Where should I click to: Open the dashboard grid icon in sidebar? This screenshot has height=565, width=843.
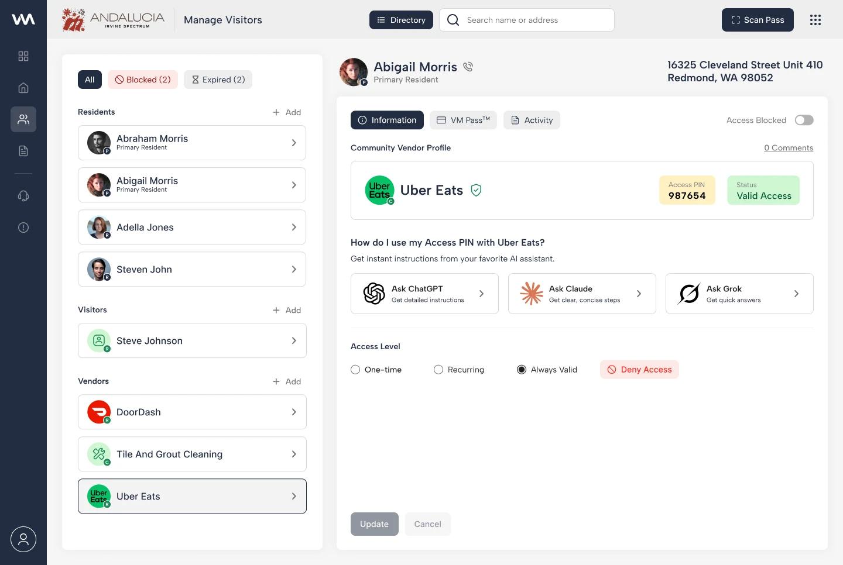[x=23, y=56]
